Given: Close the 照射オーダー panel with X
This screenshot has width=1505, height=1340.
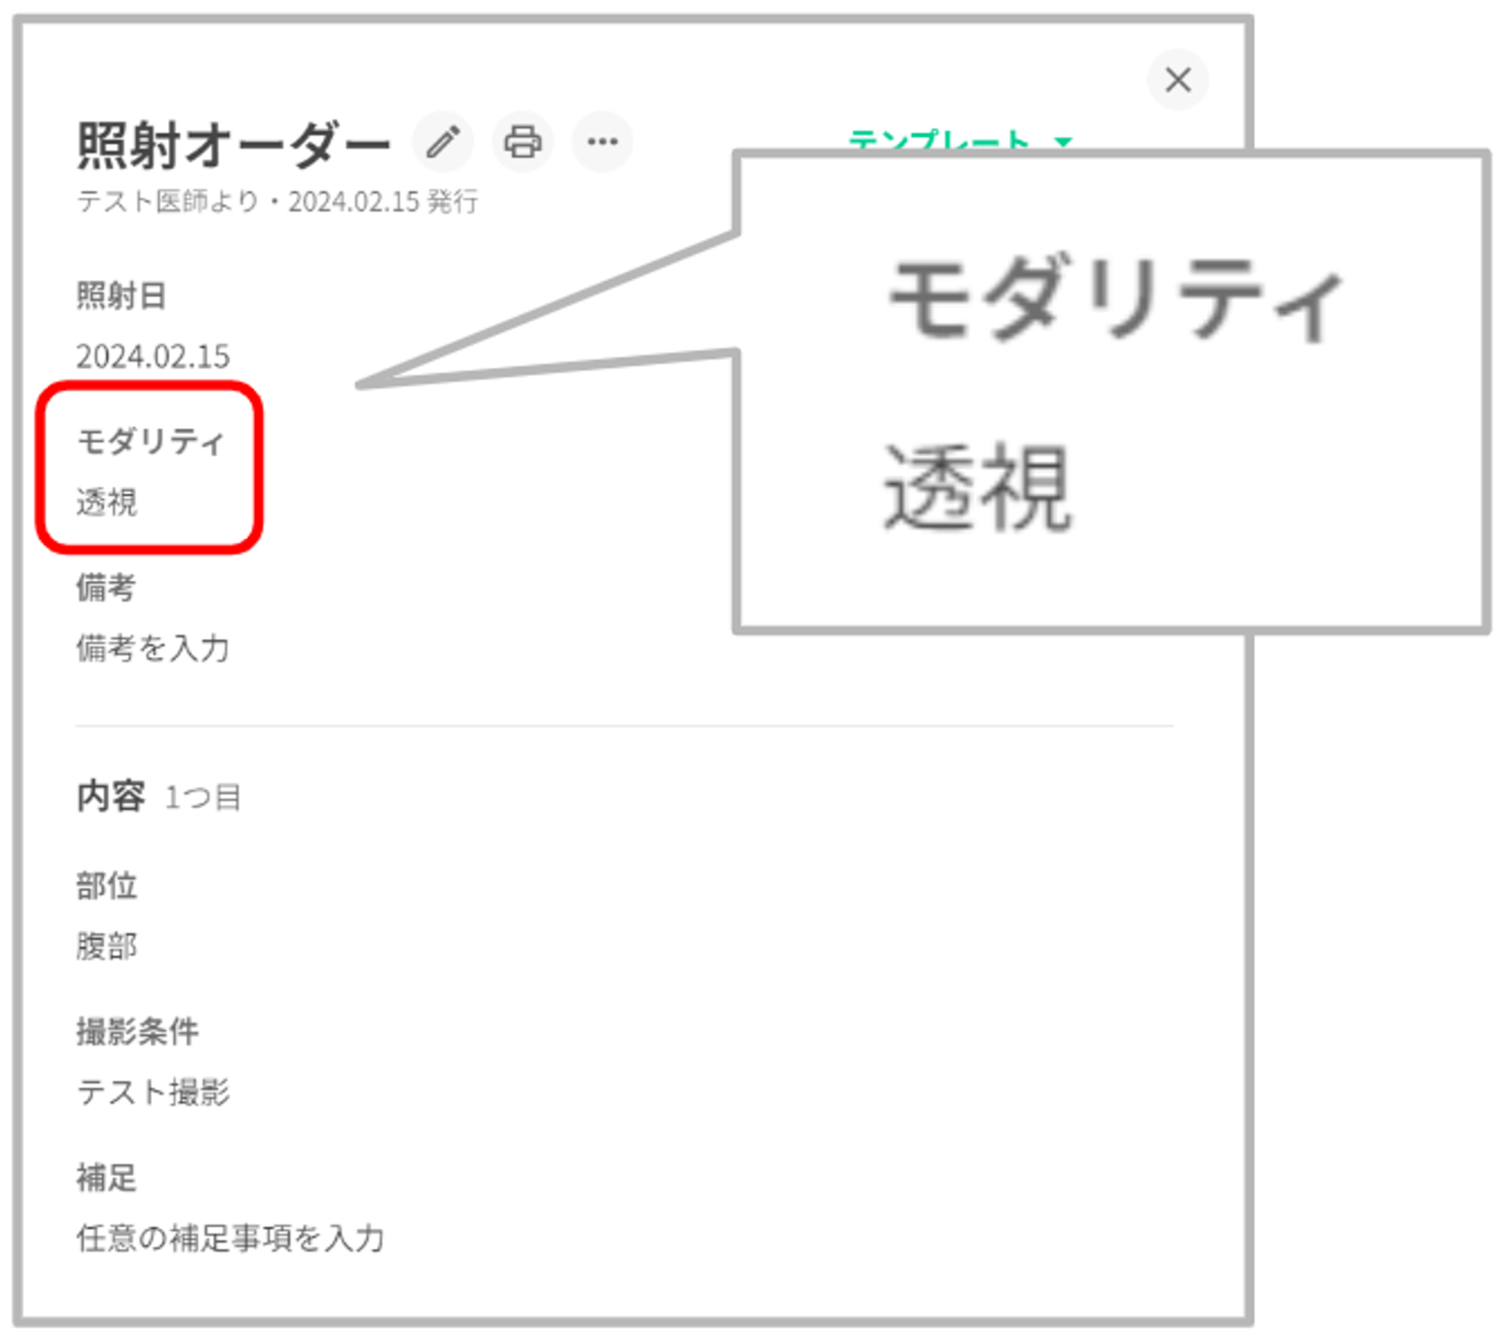Looking at the screenshot, I should point(1177,80).
